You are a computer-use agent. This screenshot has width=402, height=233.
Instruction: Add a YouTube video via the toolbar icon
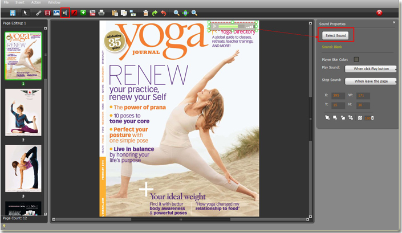coord(92,13)
